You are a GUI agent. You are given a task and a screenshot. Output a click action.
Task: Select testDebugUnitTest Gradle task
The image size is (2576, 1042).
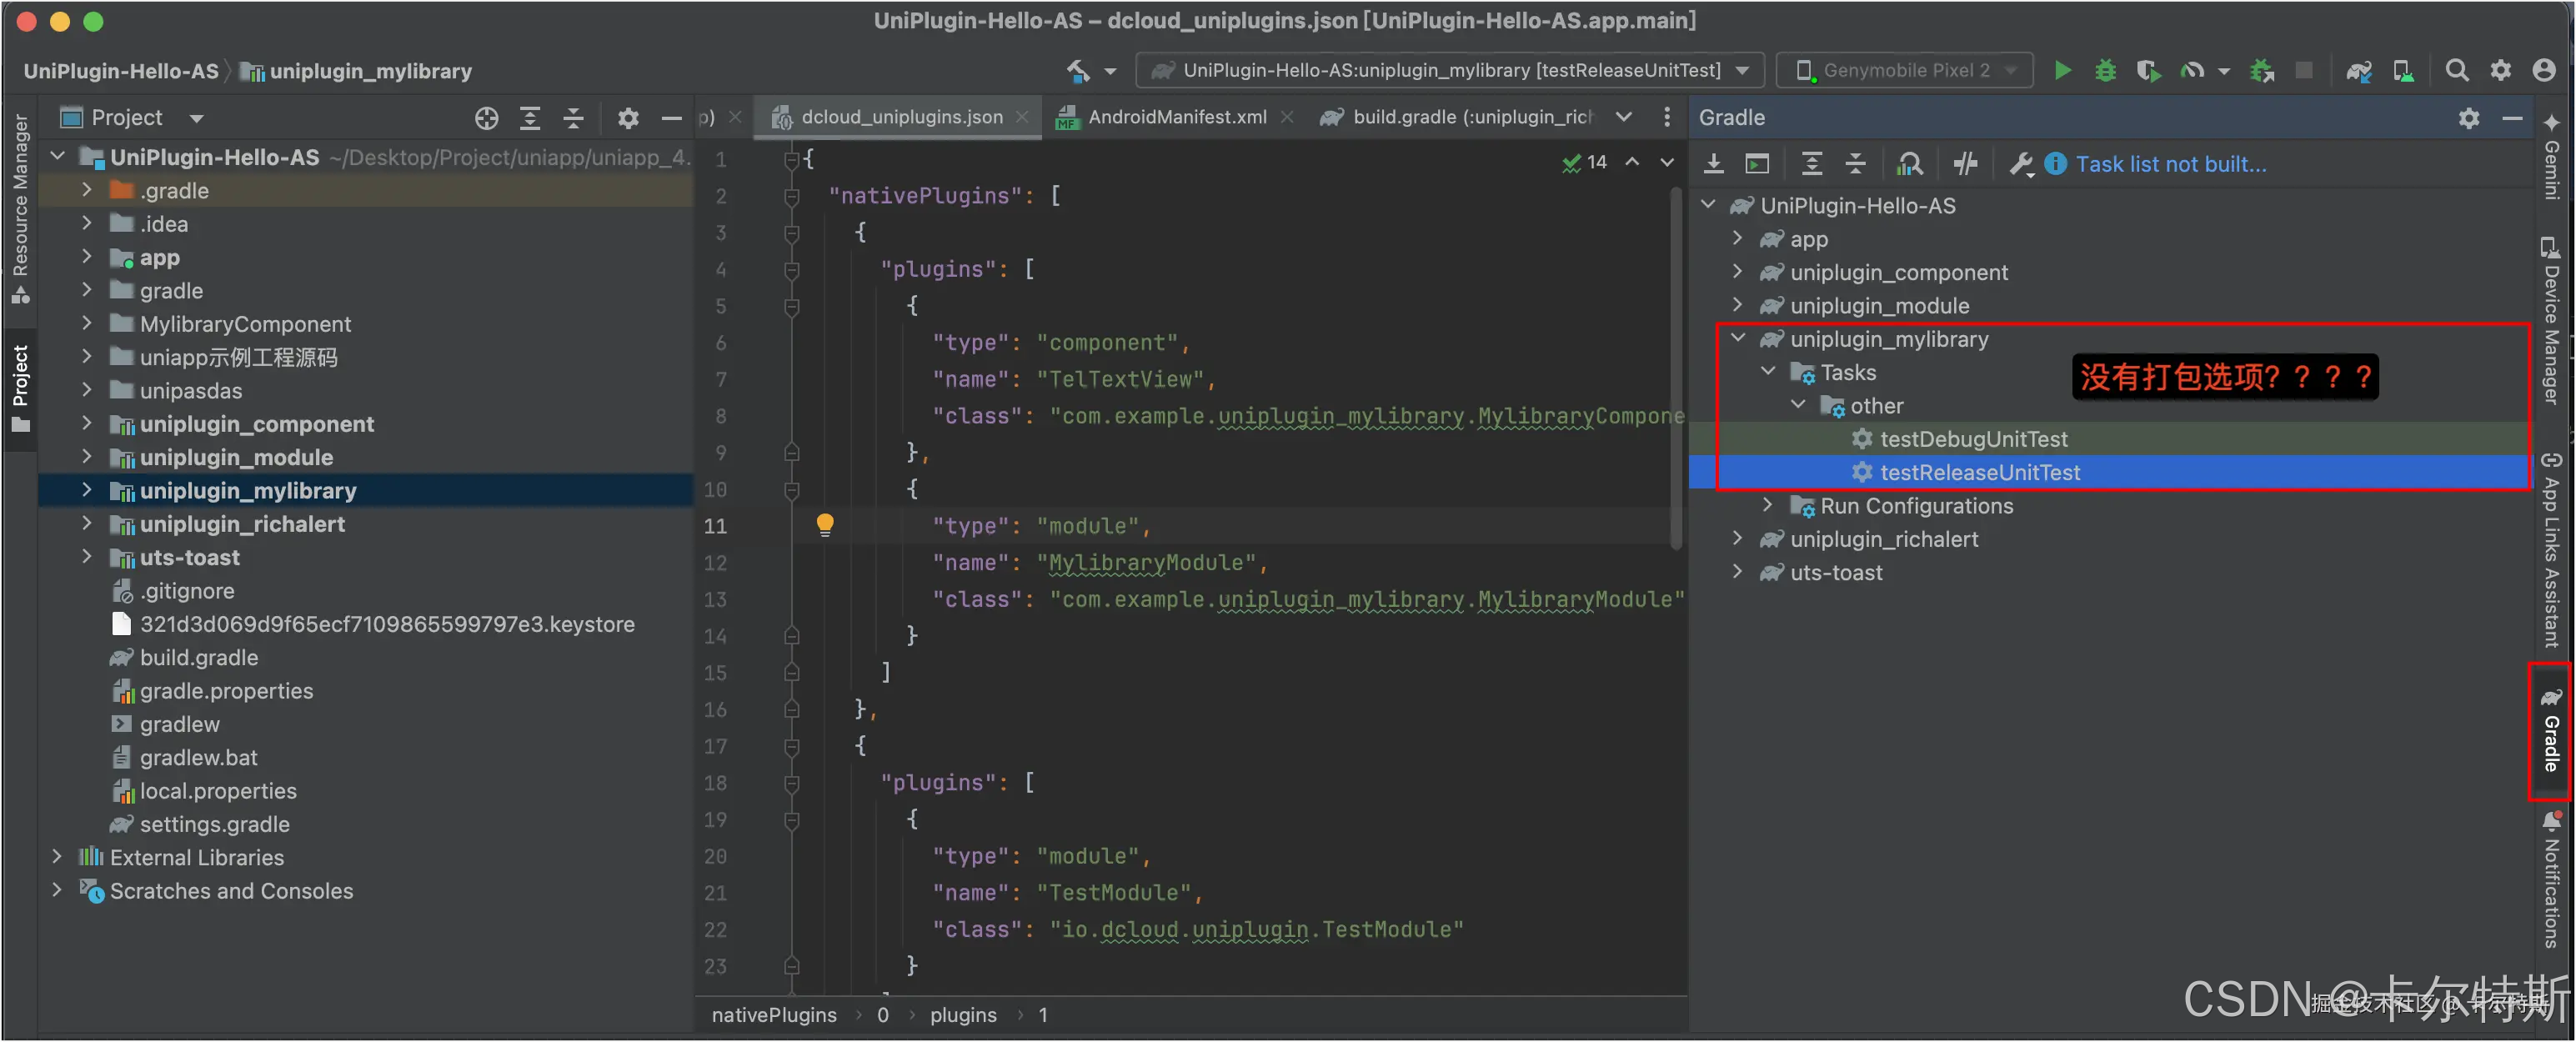(1973, 439)
